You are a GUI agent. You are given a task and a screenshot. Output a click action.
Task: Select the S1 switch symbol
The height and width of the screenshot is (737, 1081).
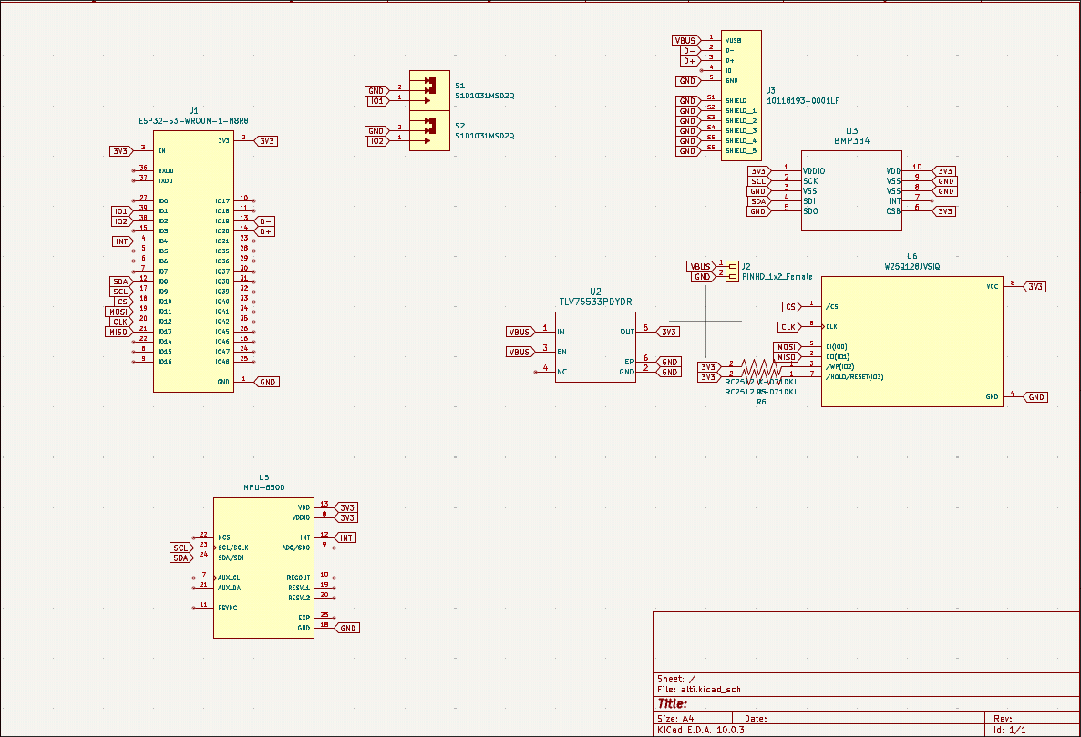(x=429, y=90)
